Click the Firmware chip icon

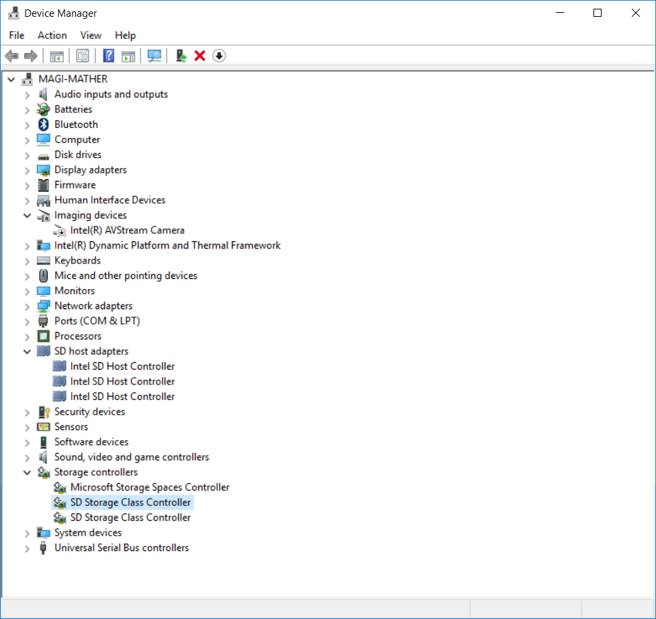[43, 185]
